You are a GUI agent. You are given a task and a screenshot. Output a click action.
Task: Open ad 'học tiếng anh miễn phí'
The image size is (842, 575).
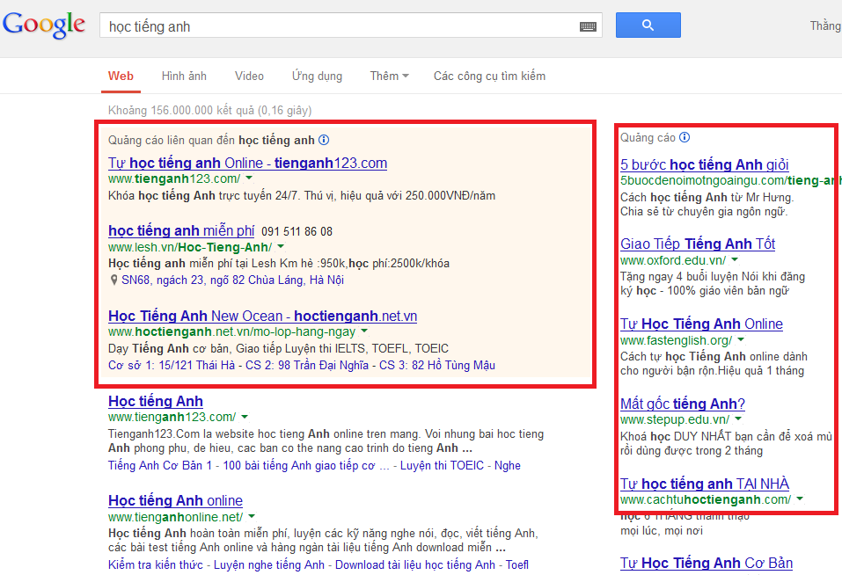pyautogui.click(x=181, y=230)
